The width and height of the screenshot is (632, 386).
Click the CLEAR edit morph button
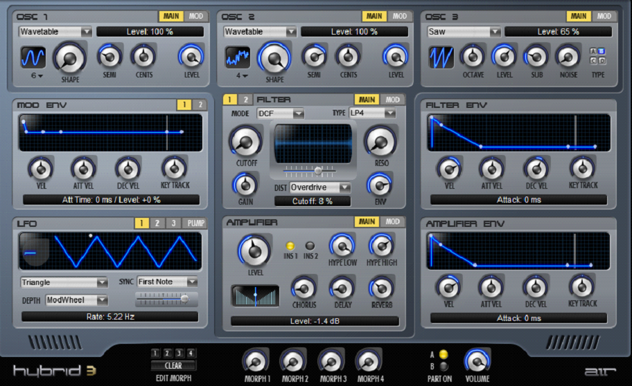[x=173, y=365]
